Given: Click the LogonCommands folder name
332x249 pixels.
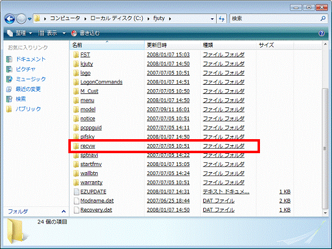Looking at the screenshot, I should pos(101,82).
